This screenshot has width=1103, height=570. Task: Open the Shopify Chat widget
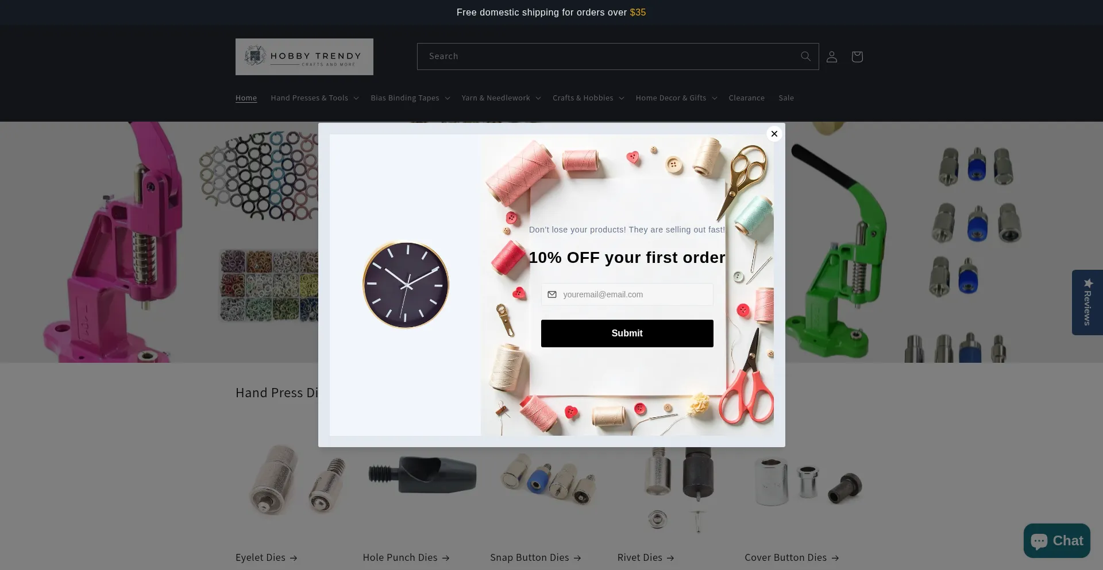click(1056, 541)
